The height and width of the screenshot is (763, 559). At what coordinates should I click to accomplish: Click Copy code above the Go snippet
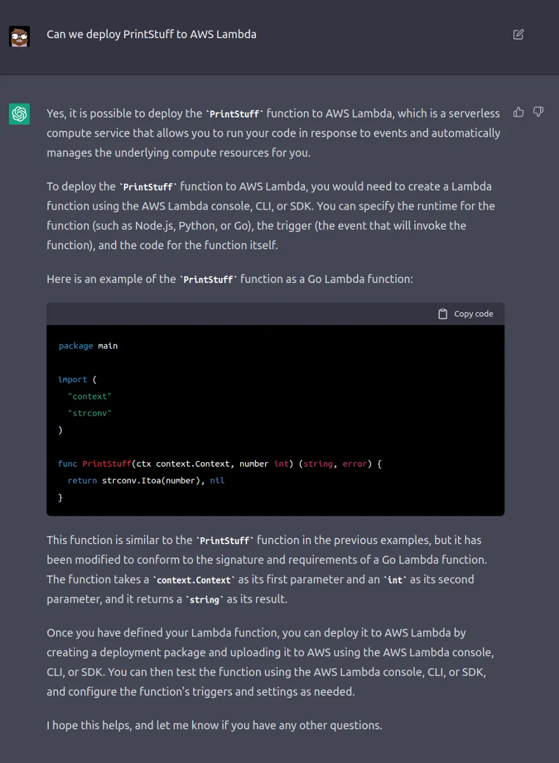(x=473, y=313)
